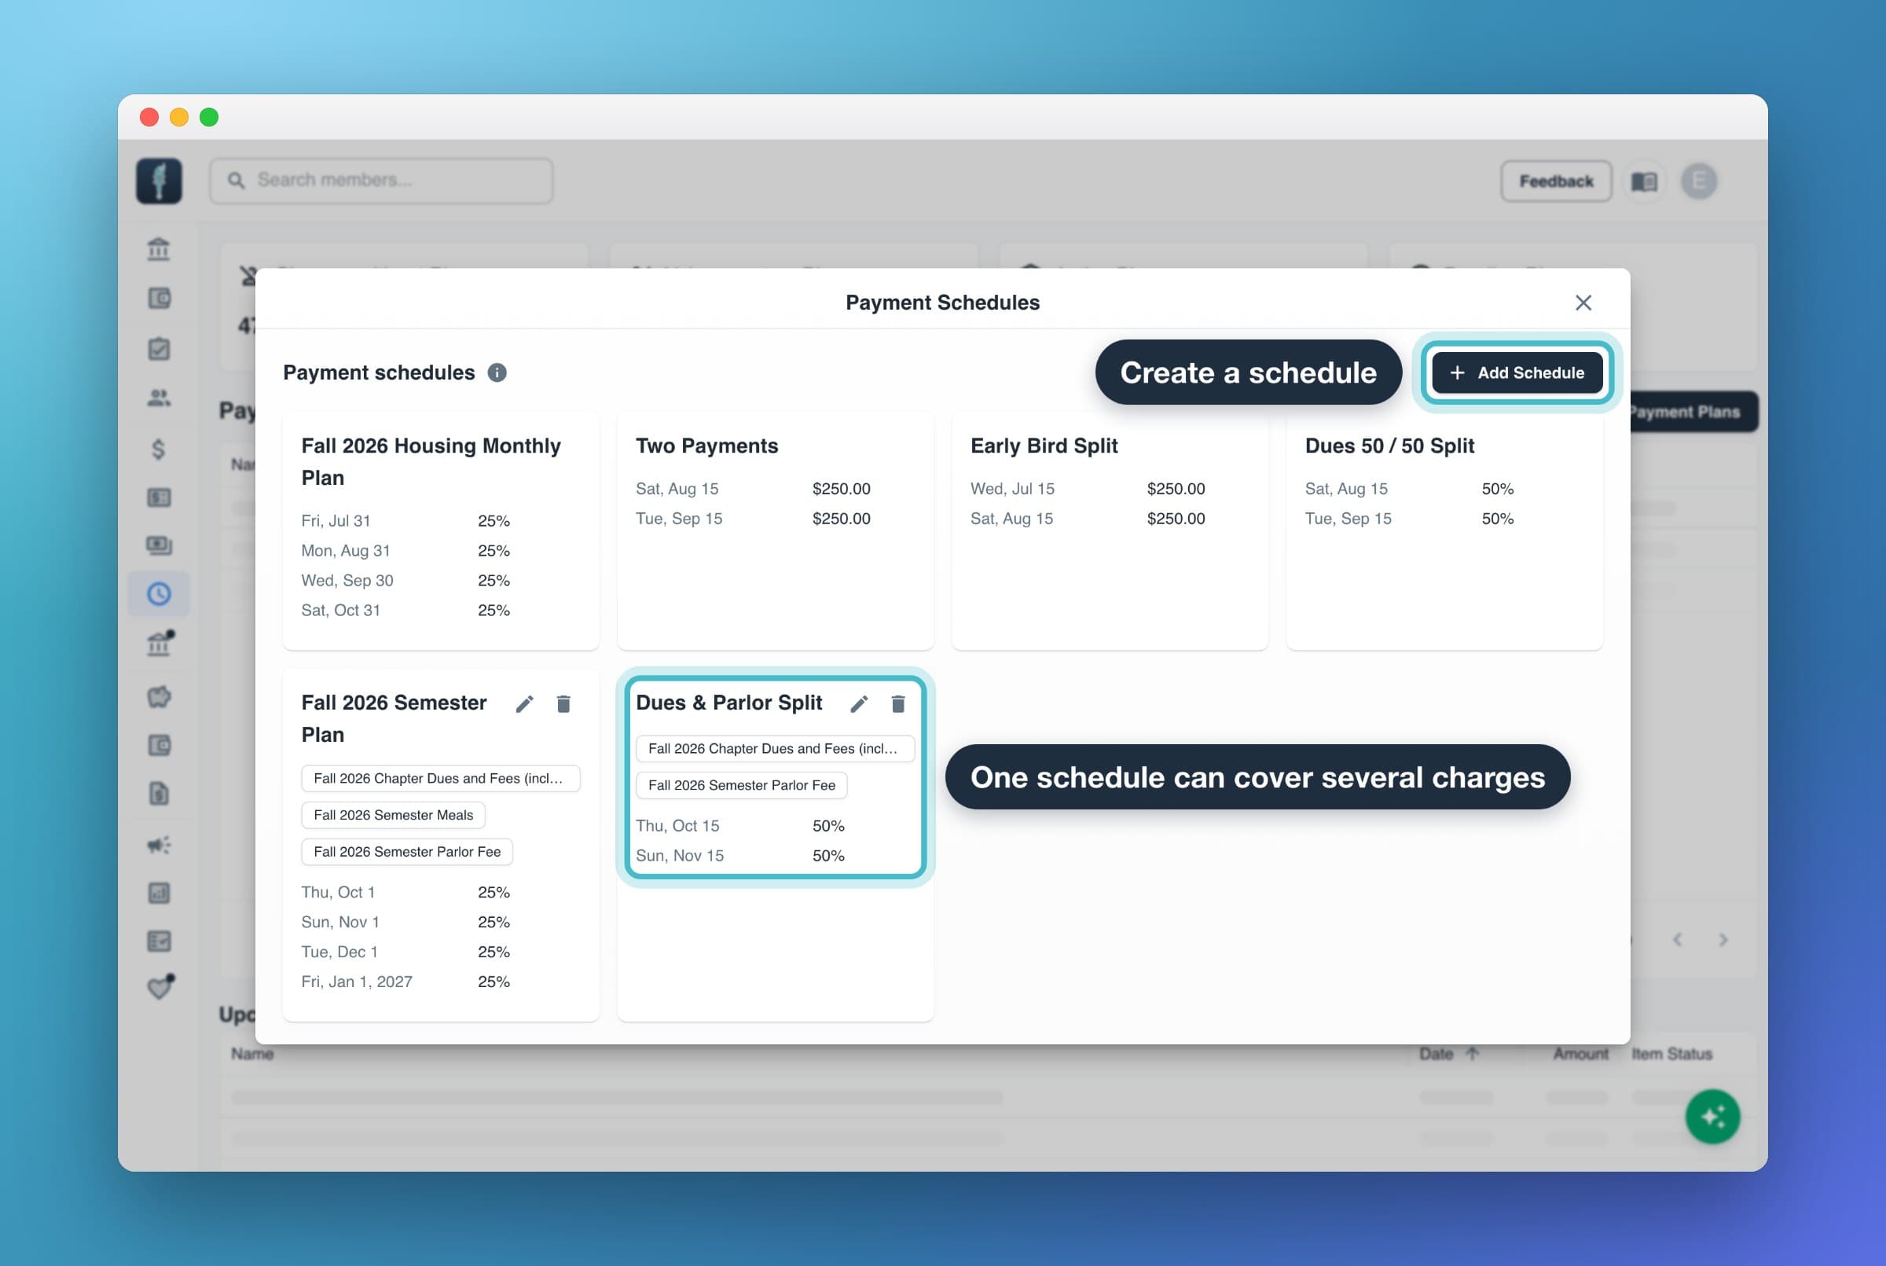Delete the Dues & Parlor Split schedule
Image resolution: width=1886 pixels, height=1266 pixels.
point(897,704)
